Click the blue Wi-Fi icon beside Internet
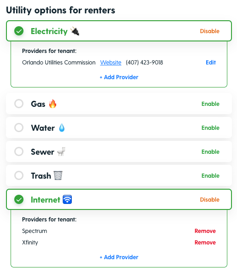The height and width of the screenshot is (273, 237). 67,199
